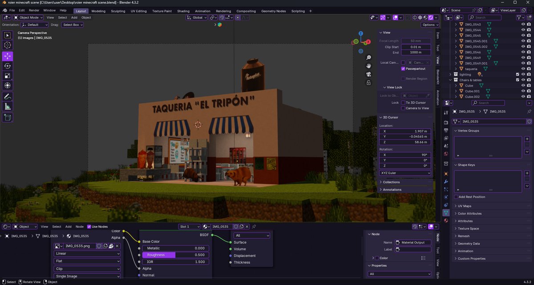The height and width of the screenshot is (285, 534).
Task: Select the Add Cube tool
Action: (x=8, y=117)
